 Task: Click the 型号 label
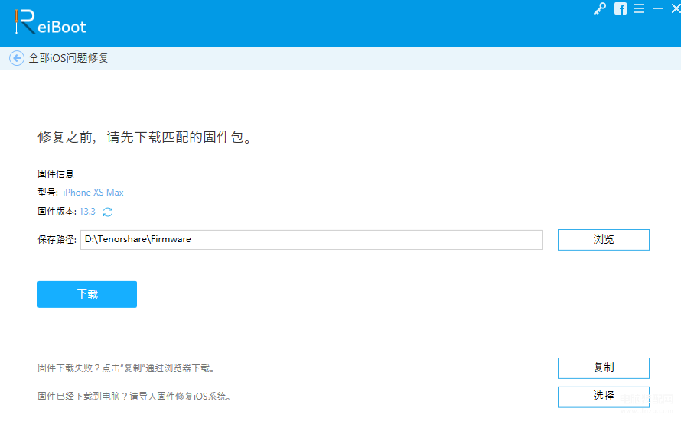coord(47,193)
